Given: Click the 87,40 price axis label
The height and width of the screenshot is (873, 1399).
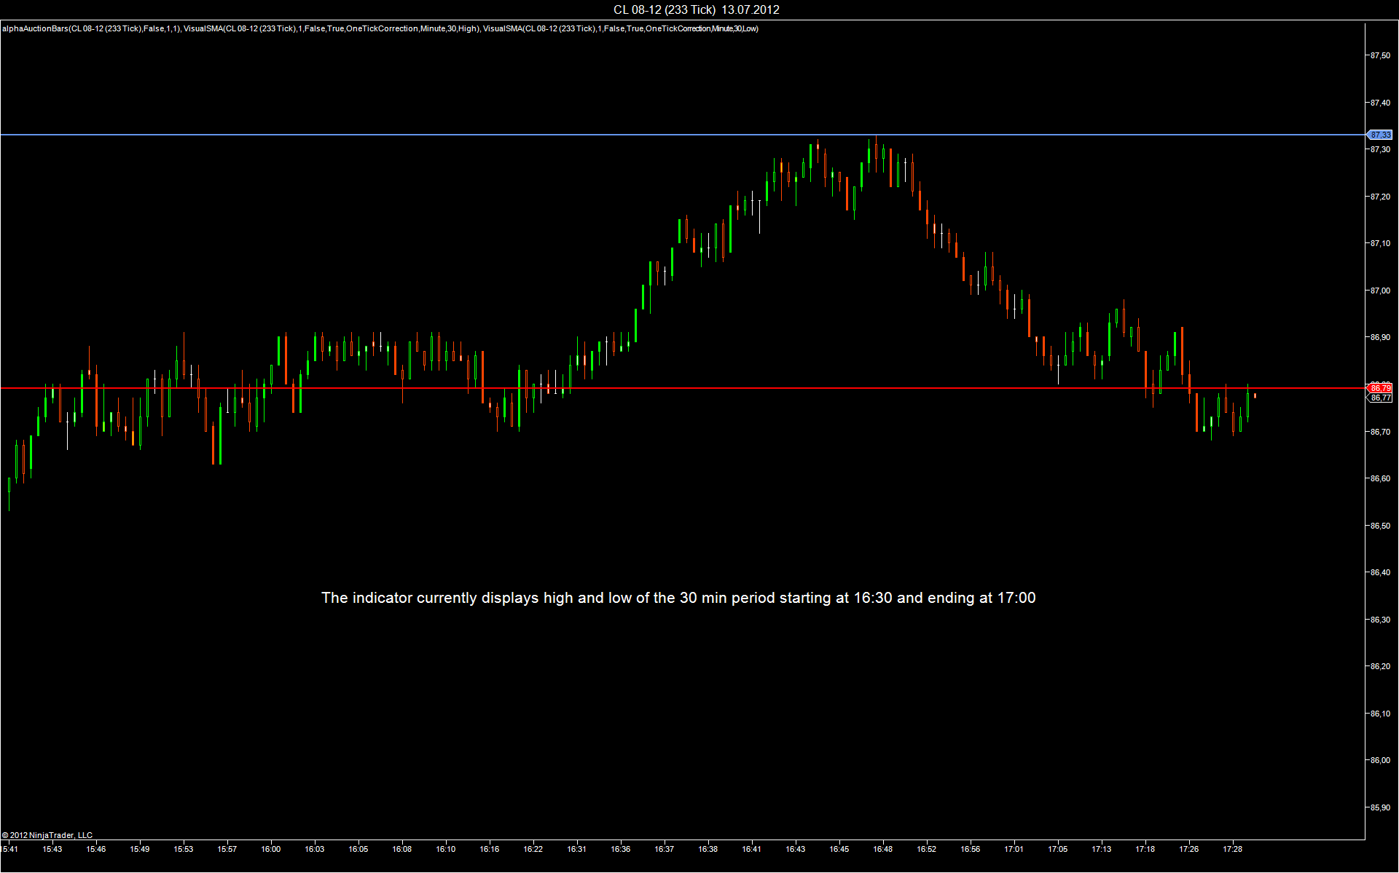Looking at the screenshot, I should (x=1380, y=103).
